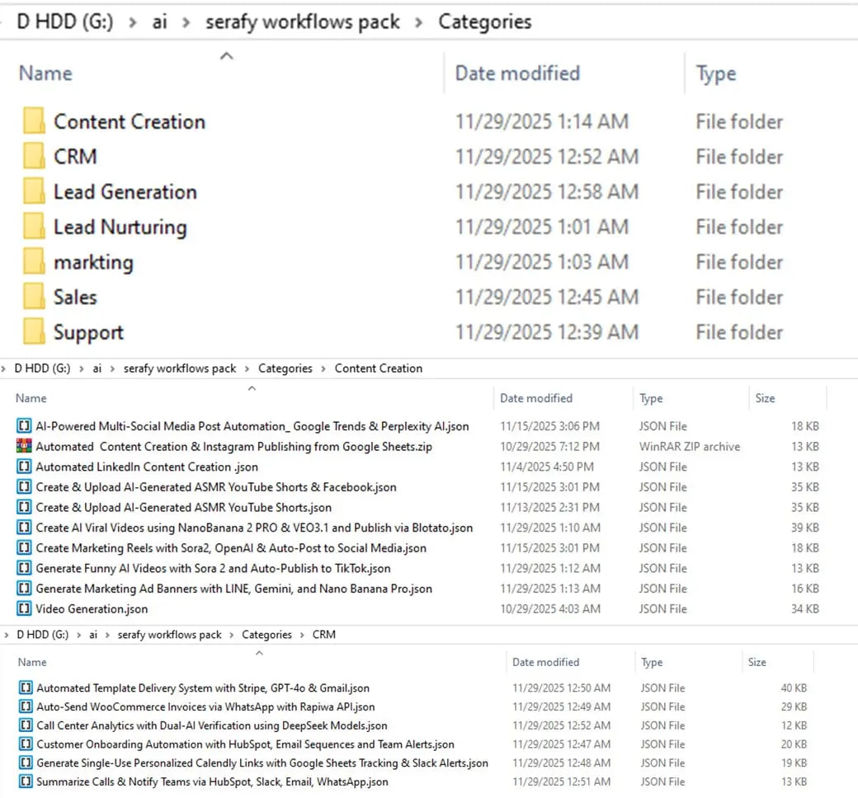Sort top folder list by Date modified

(x=517, y=73)
